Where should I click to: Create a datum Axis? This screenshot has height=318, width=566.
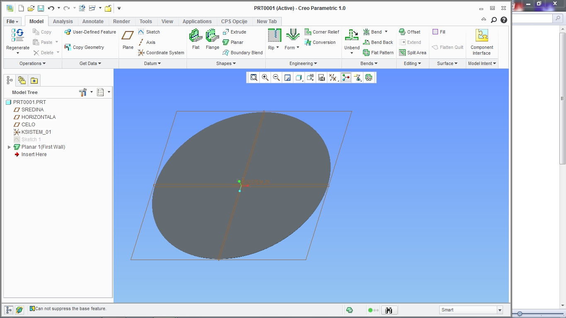pyautogui.click(x=147, y=42)
